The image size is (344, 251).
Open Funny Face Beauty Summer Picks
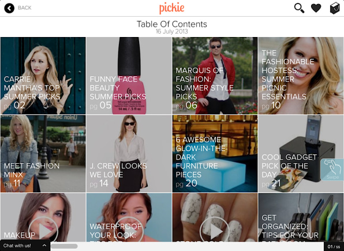129,76
